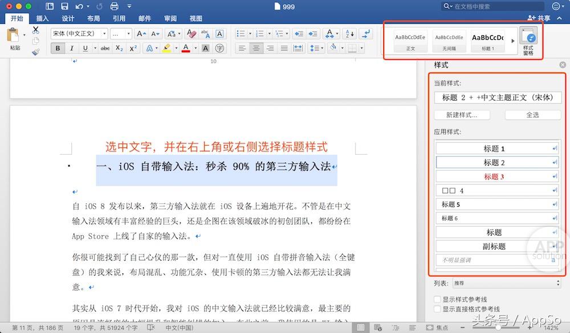Screen dimensions: 570x333
Task: Adjust the zoom slider in the status bar
Action: (x=498, y=327)
